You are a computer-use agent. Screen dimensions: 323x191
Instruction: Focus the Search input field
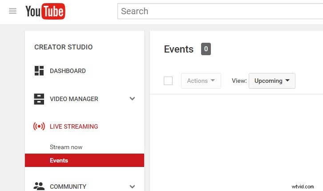click(220, 11)
